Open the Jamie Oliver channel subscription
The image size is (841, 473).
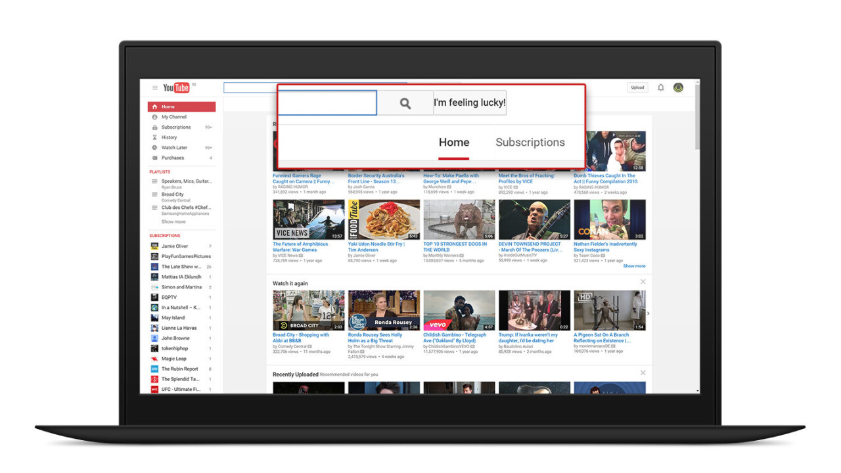click(x=174, y=246)
